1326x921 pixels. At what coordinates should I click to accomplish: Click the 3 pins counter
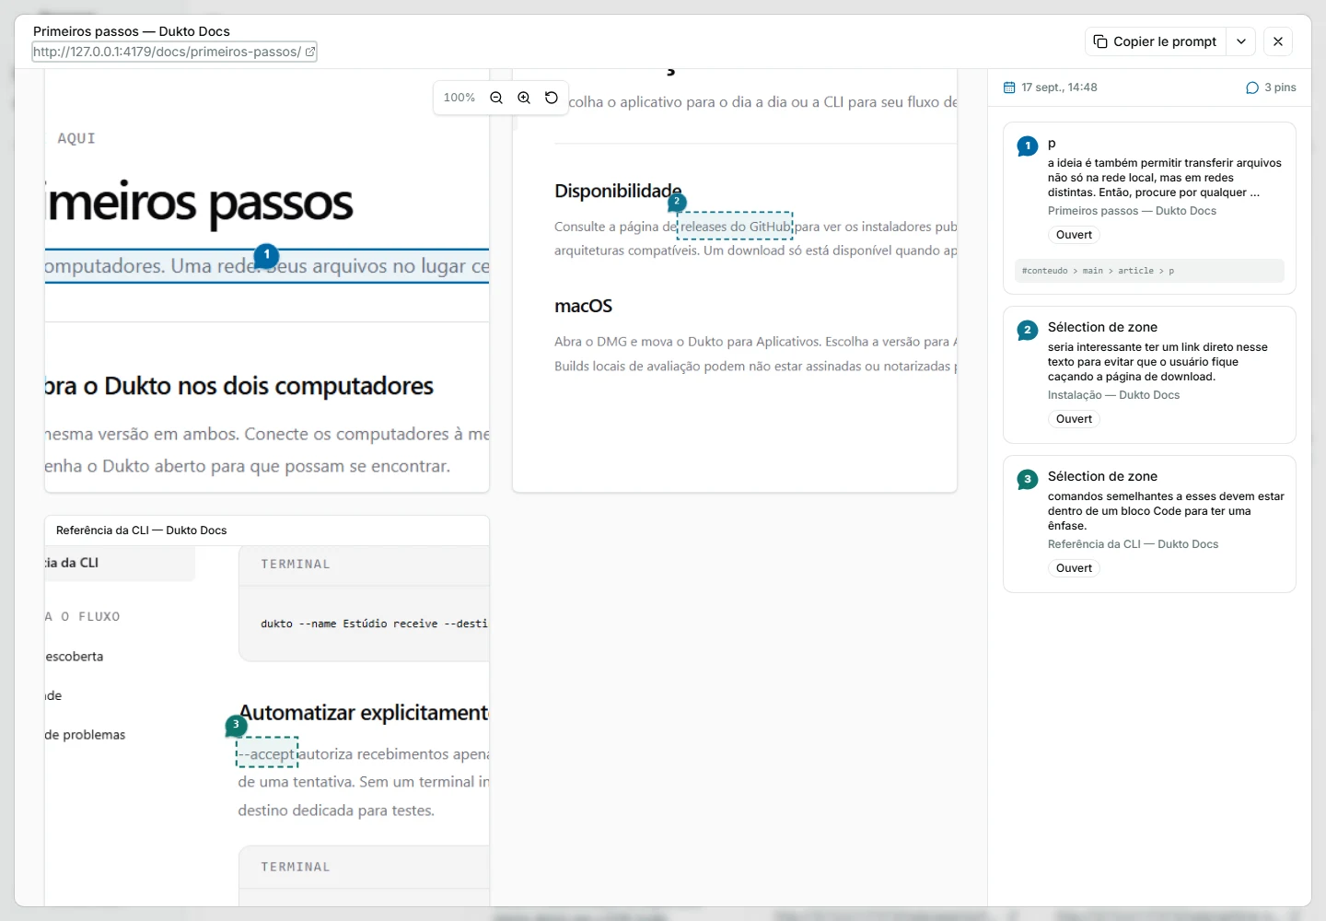coord(1271,87)
